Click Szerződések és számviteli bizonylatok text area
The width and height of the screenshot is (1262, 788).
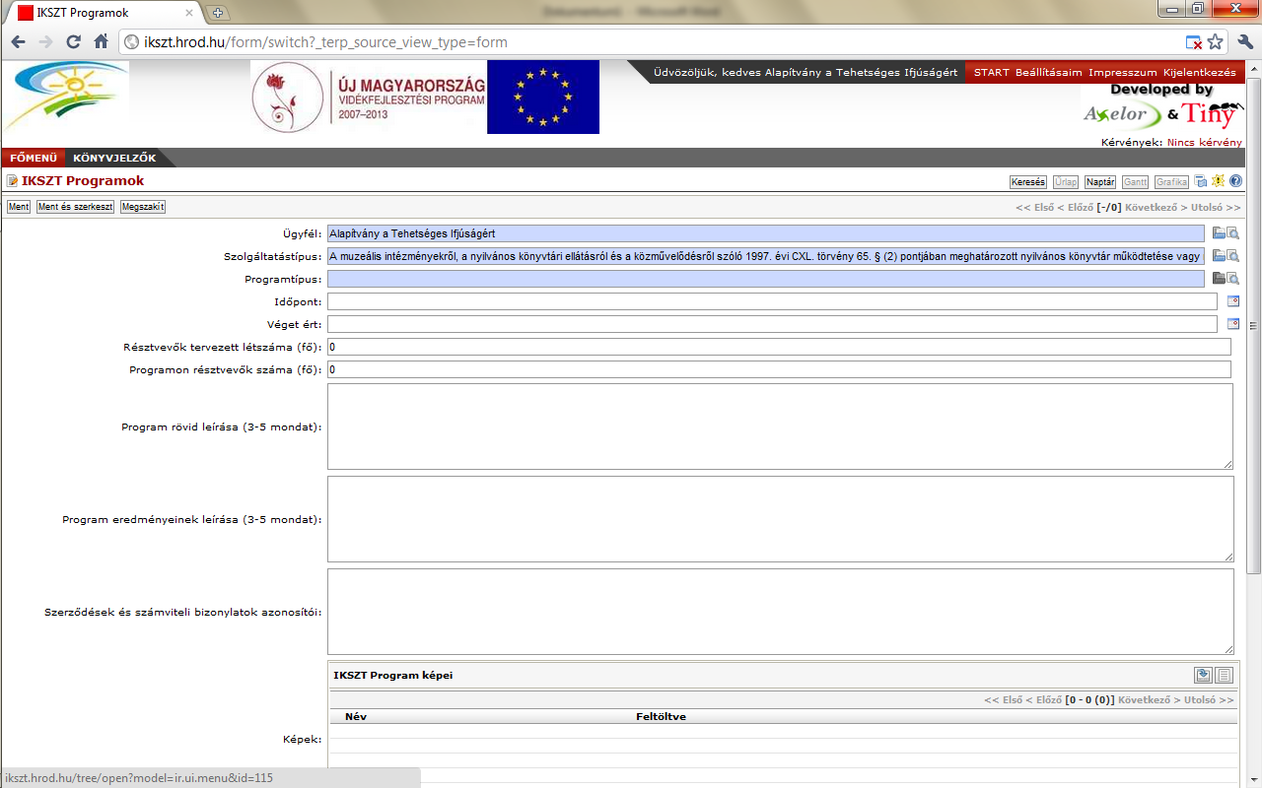pyautogui.click(x=780, y=612)
